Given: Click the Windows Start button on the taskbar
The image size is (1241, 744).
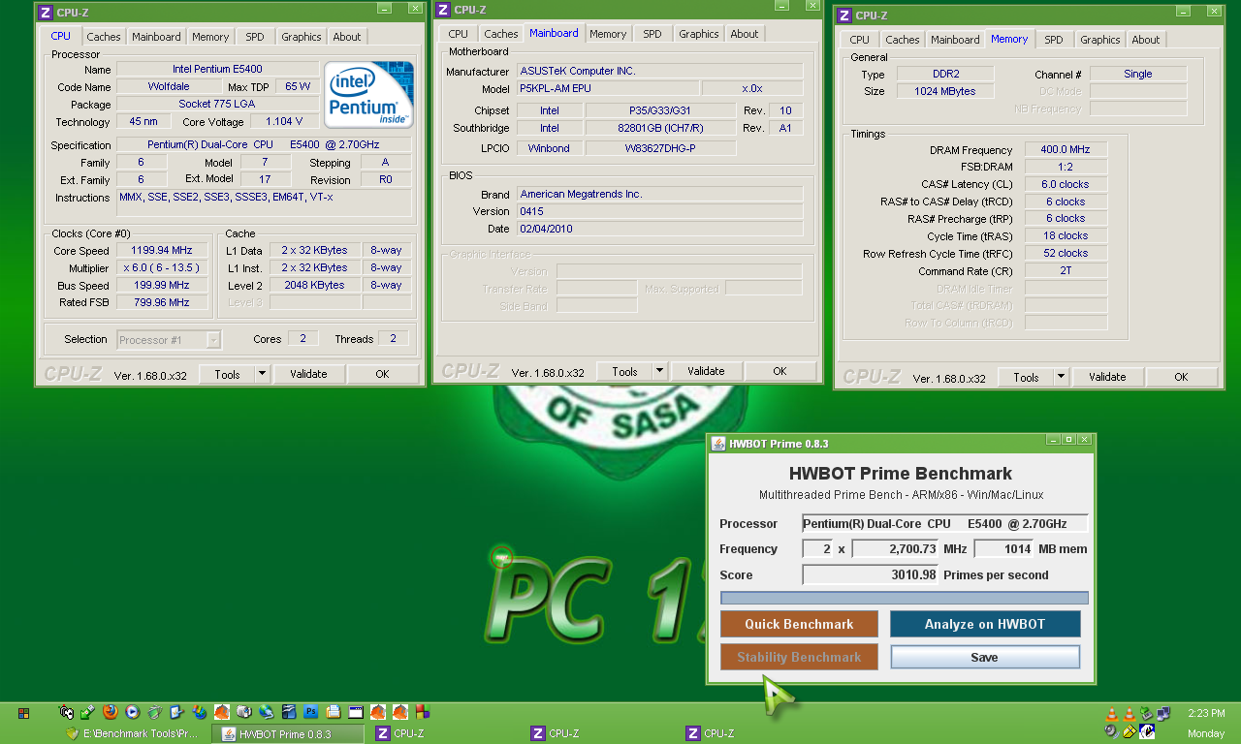Looking at the screenshot, I should 23,713.
